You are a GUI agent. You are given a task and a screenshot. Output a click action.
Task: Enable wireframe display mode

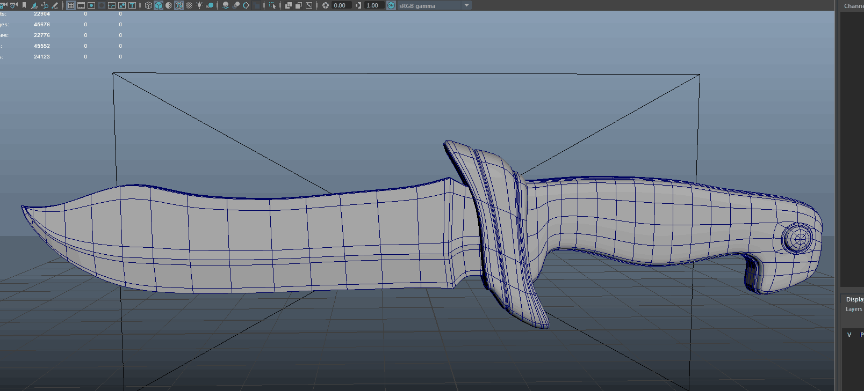pos(149,5)
